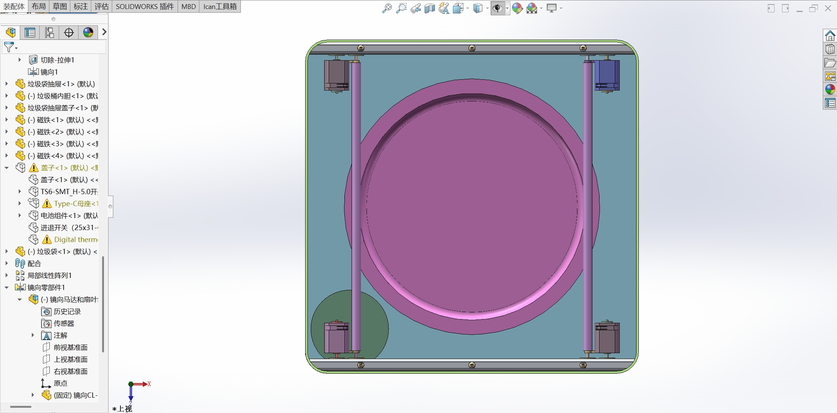The height and width of the screenshot is (413, 837).
Task: Open the Display Style dropdown arrow
Action: pos(487,8)
